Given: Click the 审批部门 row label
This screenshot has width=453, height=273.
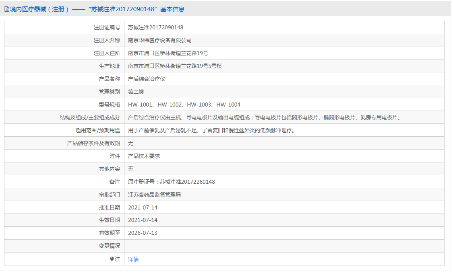Looking at the screenshot, I should pyautogui.click(x=109, y=195).
